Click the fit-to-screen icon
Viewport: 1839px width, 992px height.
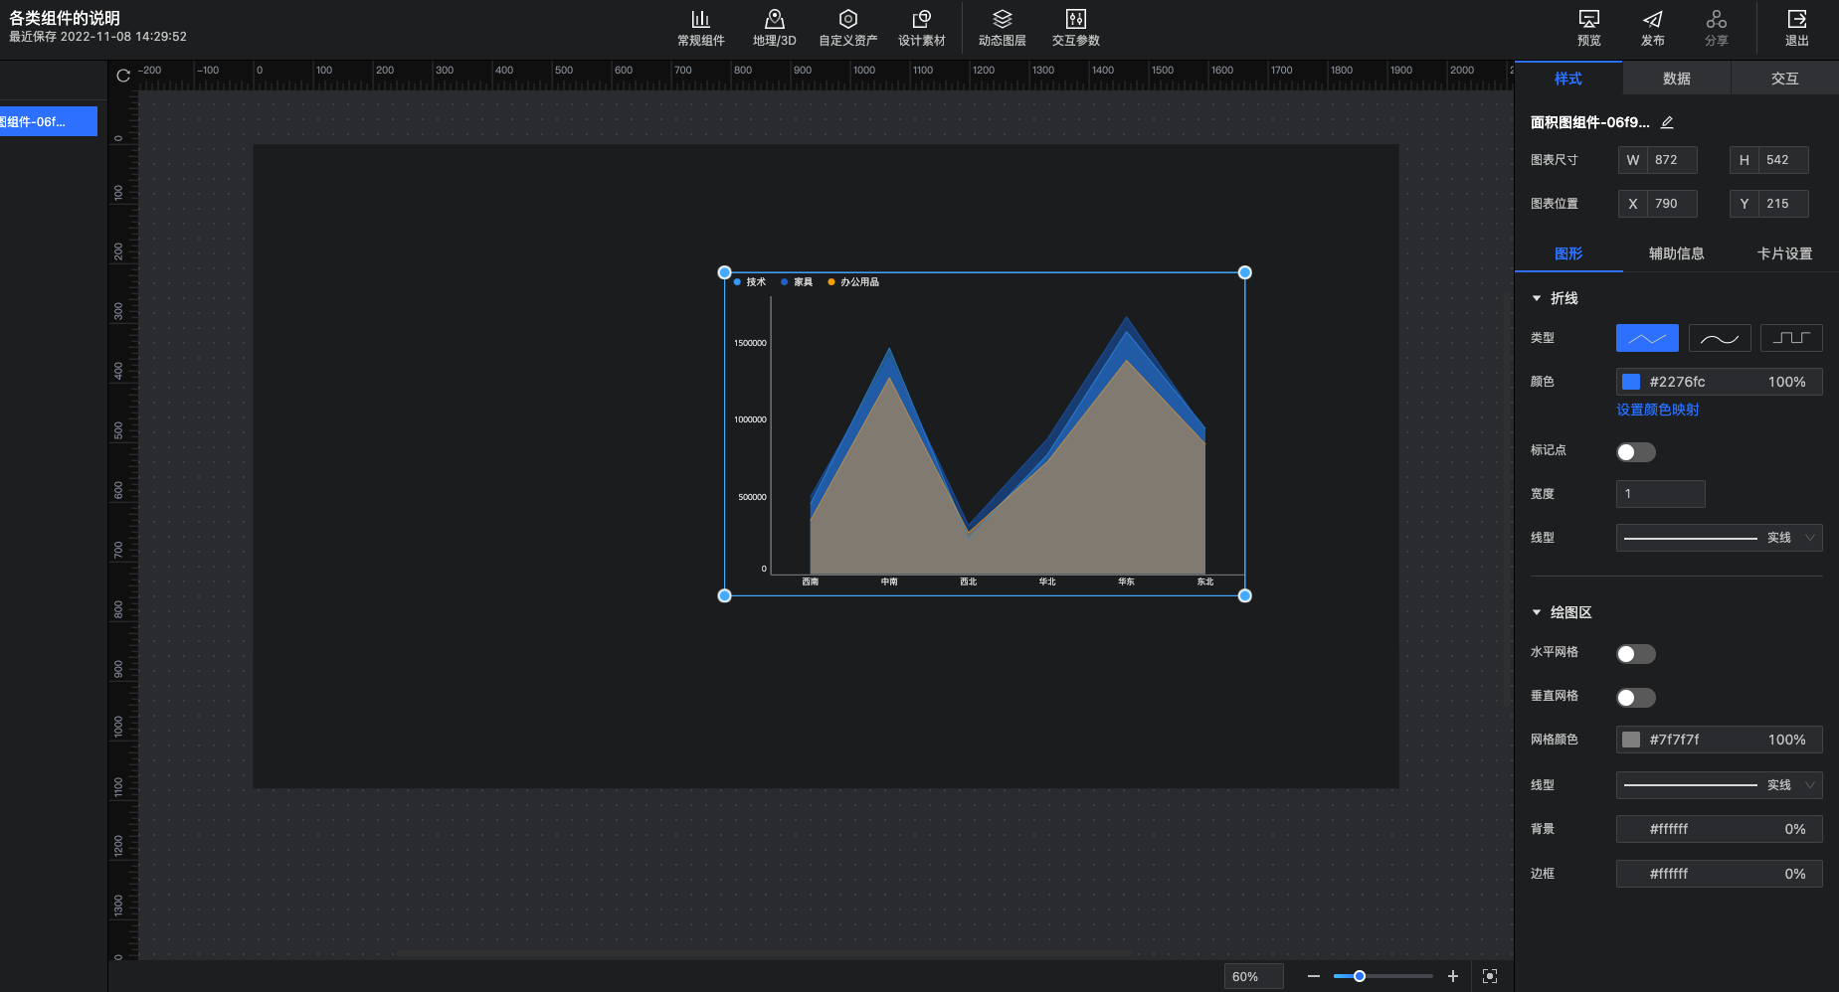(x=1490, y=976)
